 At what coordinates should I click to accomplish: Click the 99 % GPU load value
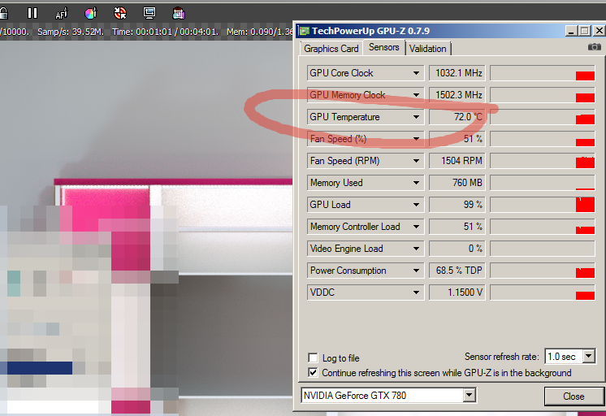(457, 205)
